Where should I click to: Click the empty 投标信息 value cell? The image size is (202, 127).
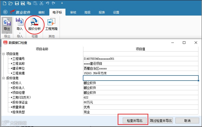click(x=141, y=78)
